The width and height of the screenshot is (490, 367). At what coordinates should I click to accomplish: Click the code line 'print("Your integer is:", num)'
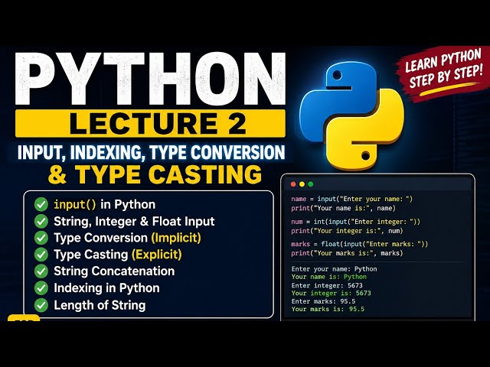(x=347, y=231)
